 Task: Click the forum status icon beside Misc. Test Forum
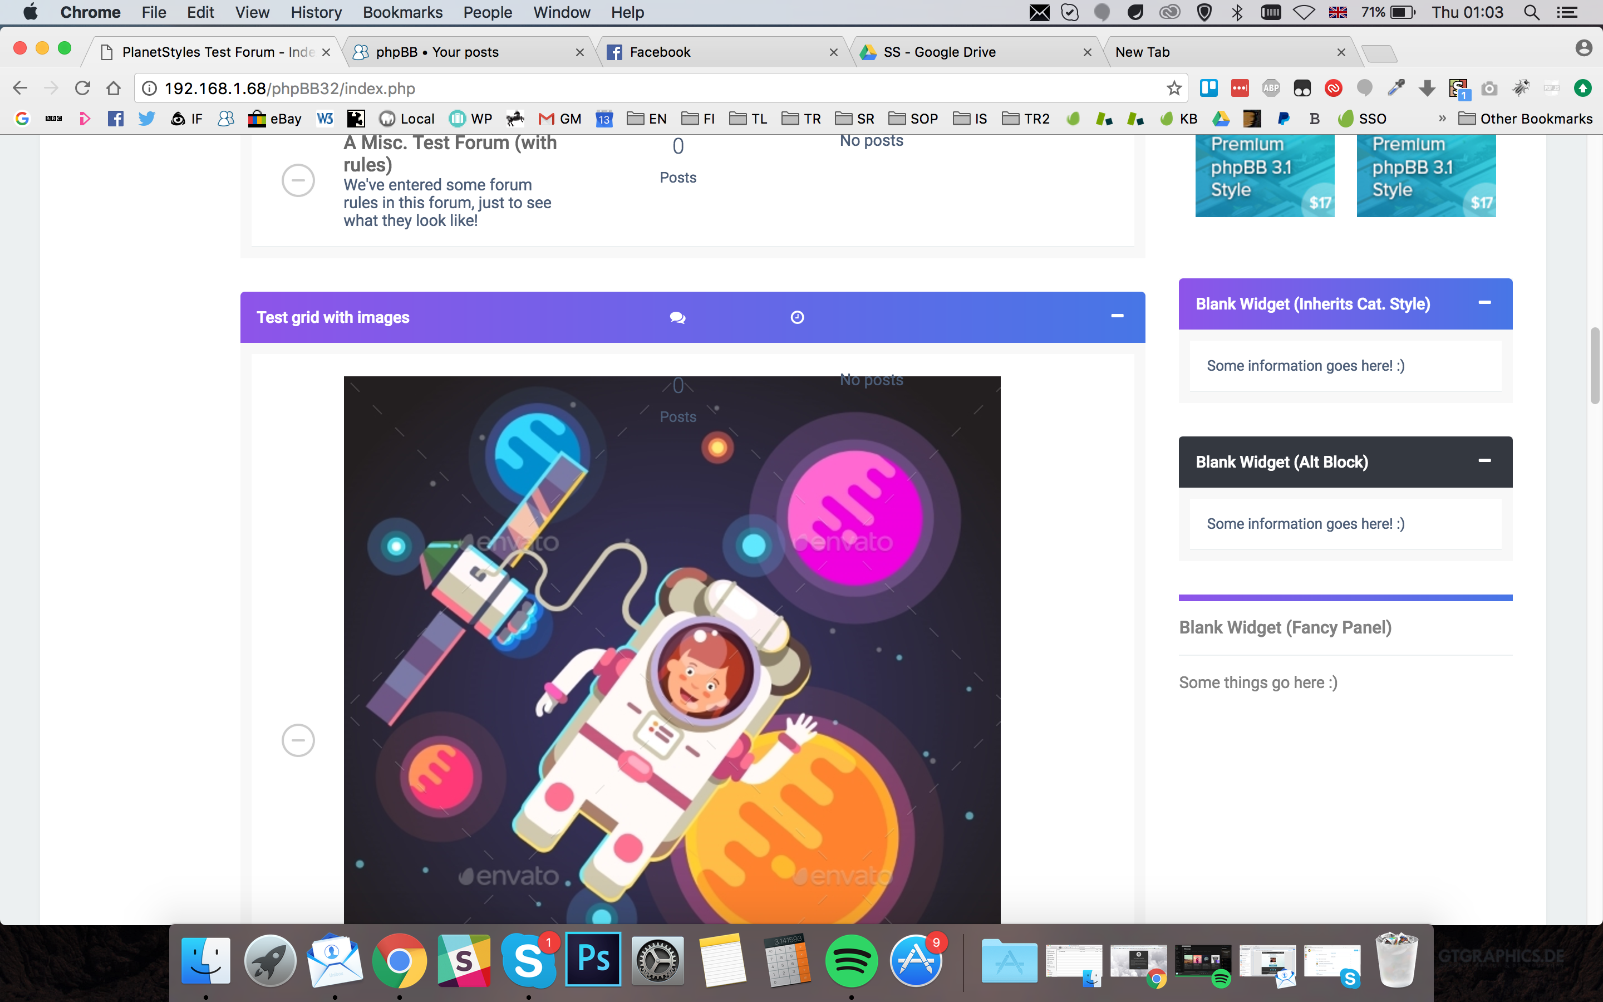pos(298,180)
